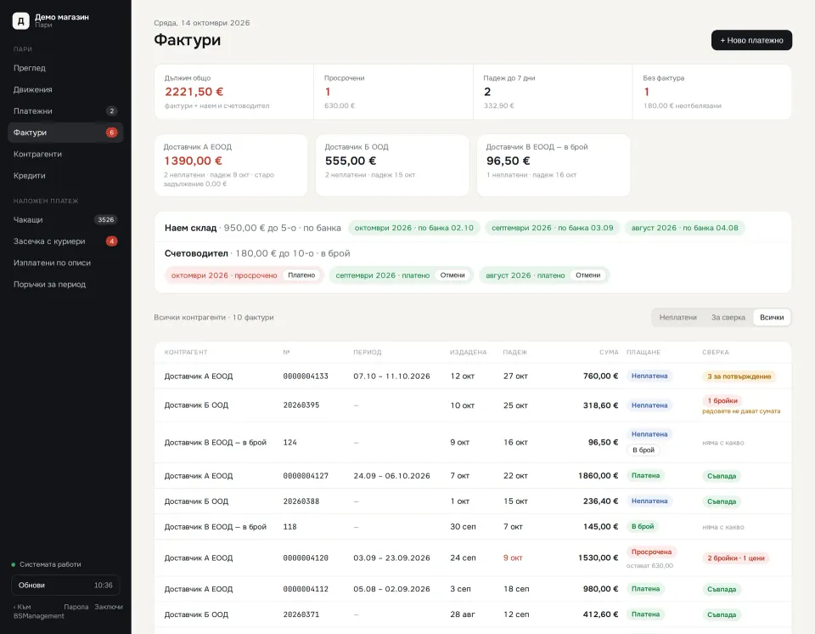Select the Фактури sidebar item
Image resolution: width=815 pixels, height=634 pixels.
tap(65, 133)
